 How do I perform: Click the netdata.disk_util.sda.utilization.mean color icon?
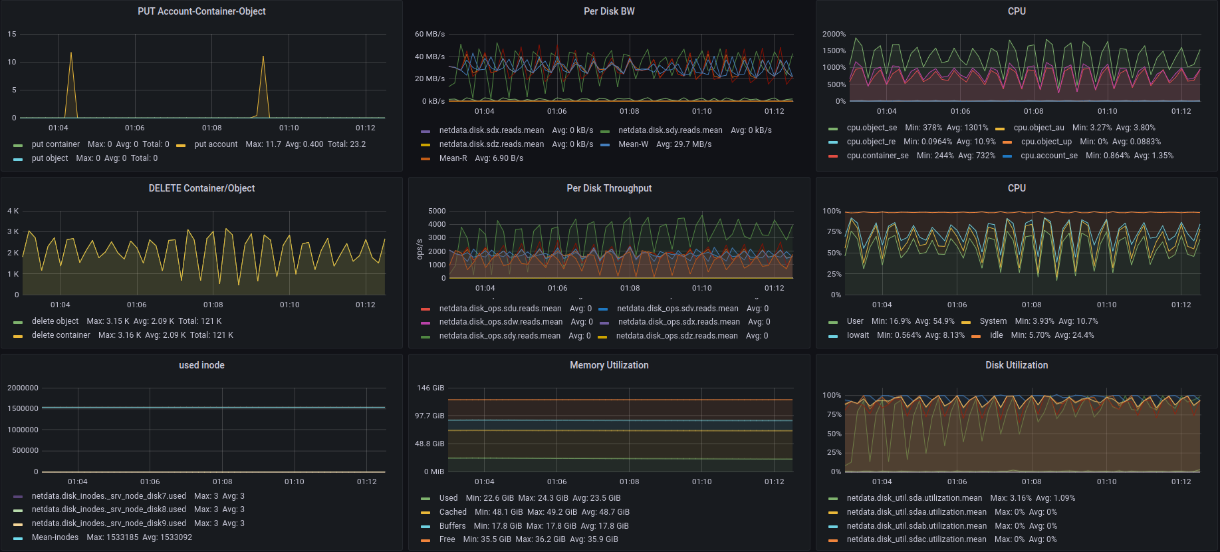pos(833,499)
